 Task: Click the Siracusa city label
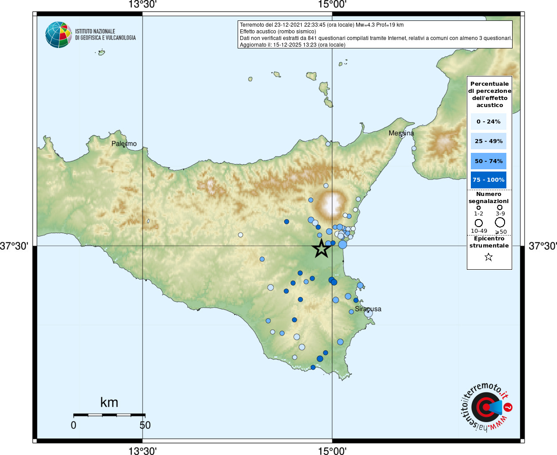pyautogui.click(x=368, y=309)
